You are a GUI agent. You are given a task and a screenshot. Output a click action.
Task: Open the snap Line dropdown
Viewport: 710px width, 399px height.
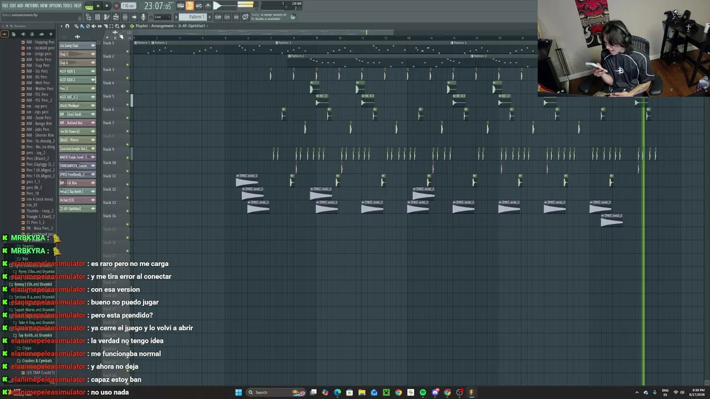tap(161, 17)
